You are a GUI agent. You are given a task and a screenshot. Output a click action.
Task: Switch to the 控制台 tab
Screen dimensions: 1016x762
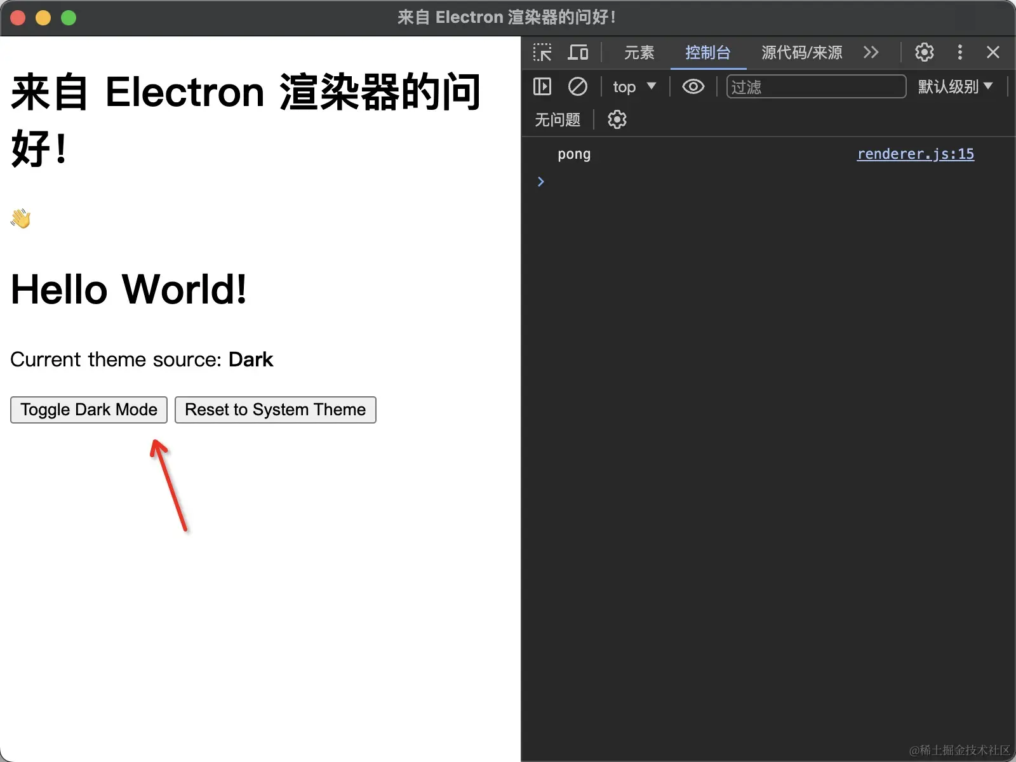point(707,52)
